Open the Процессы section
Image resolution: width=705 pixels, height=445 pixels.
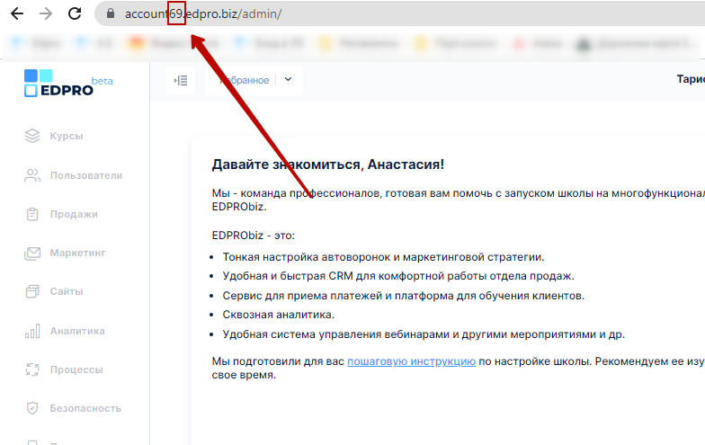point(76,369)
